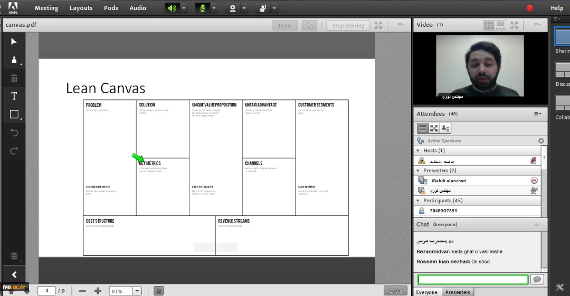Switch to the Presenters chat tab
This screenshot has height=296, width=570.
click(x=457, y=292)
